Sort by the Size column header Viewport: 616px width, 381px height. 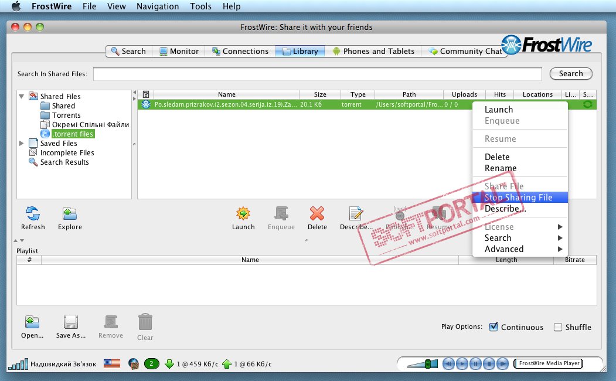(320, 94)
